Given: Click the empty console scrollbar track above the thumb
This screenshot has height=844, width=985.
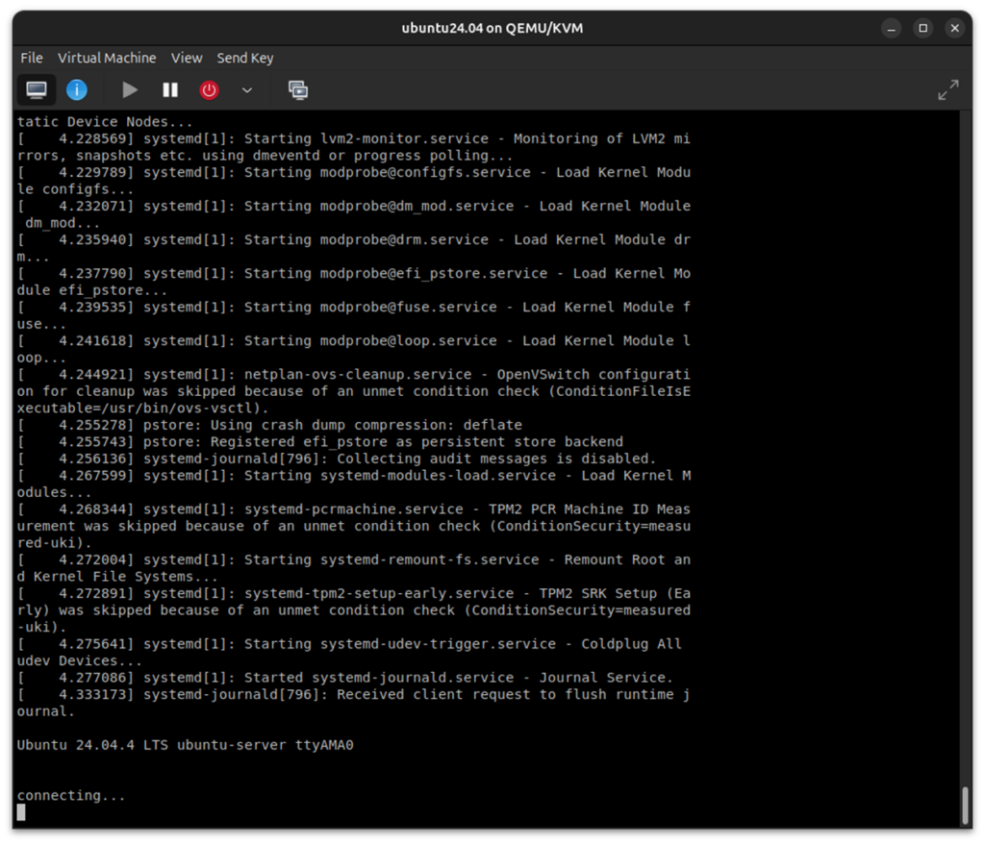Looking at the screenshot, I should click(965, 433).
